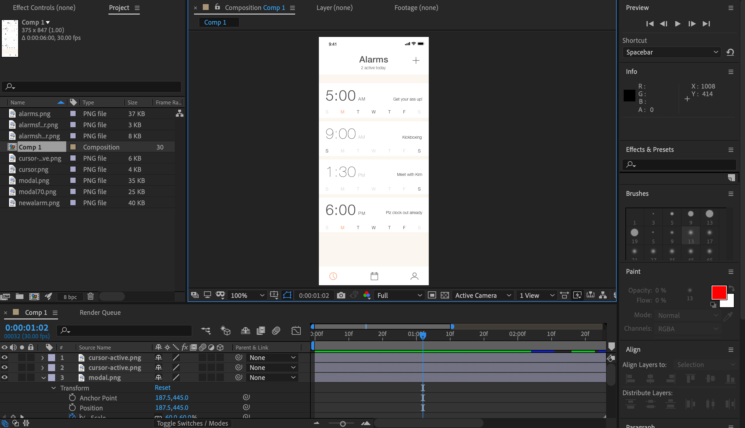This screenshot has height=428, width=745.
Task: Step back one frame in Preview
Action: tap(664, 24)
